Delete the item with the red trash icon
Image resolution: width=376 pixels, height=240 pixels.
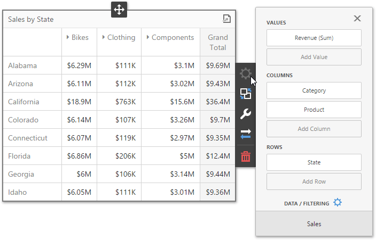click(246, 156)
